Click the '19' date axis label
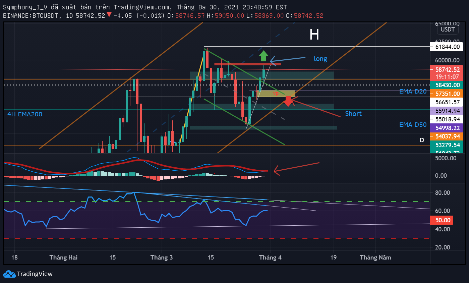The height and width of the screenshot is (283, 469). coord(333,258)
